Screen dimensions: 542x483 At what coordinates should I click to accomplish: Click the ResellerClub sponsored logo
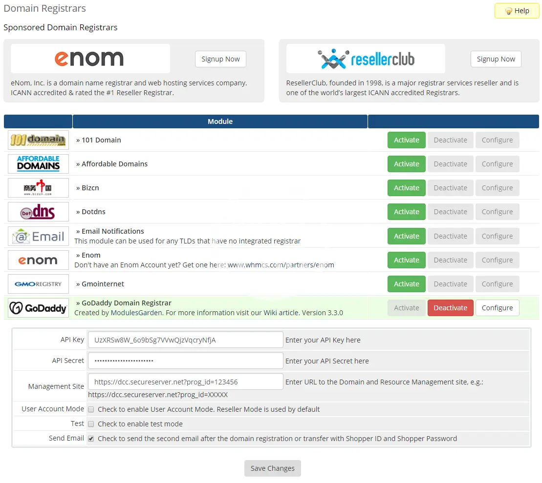click(366, 59)
